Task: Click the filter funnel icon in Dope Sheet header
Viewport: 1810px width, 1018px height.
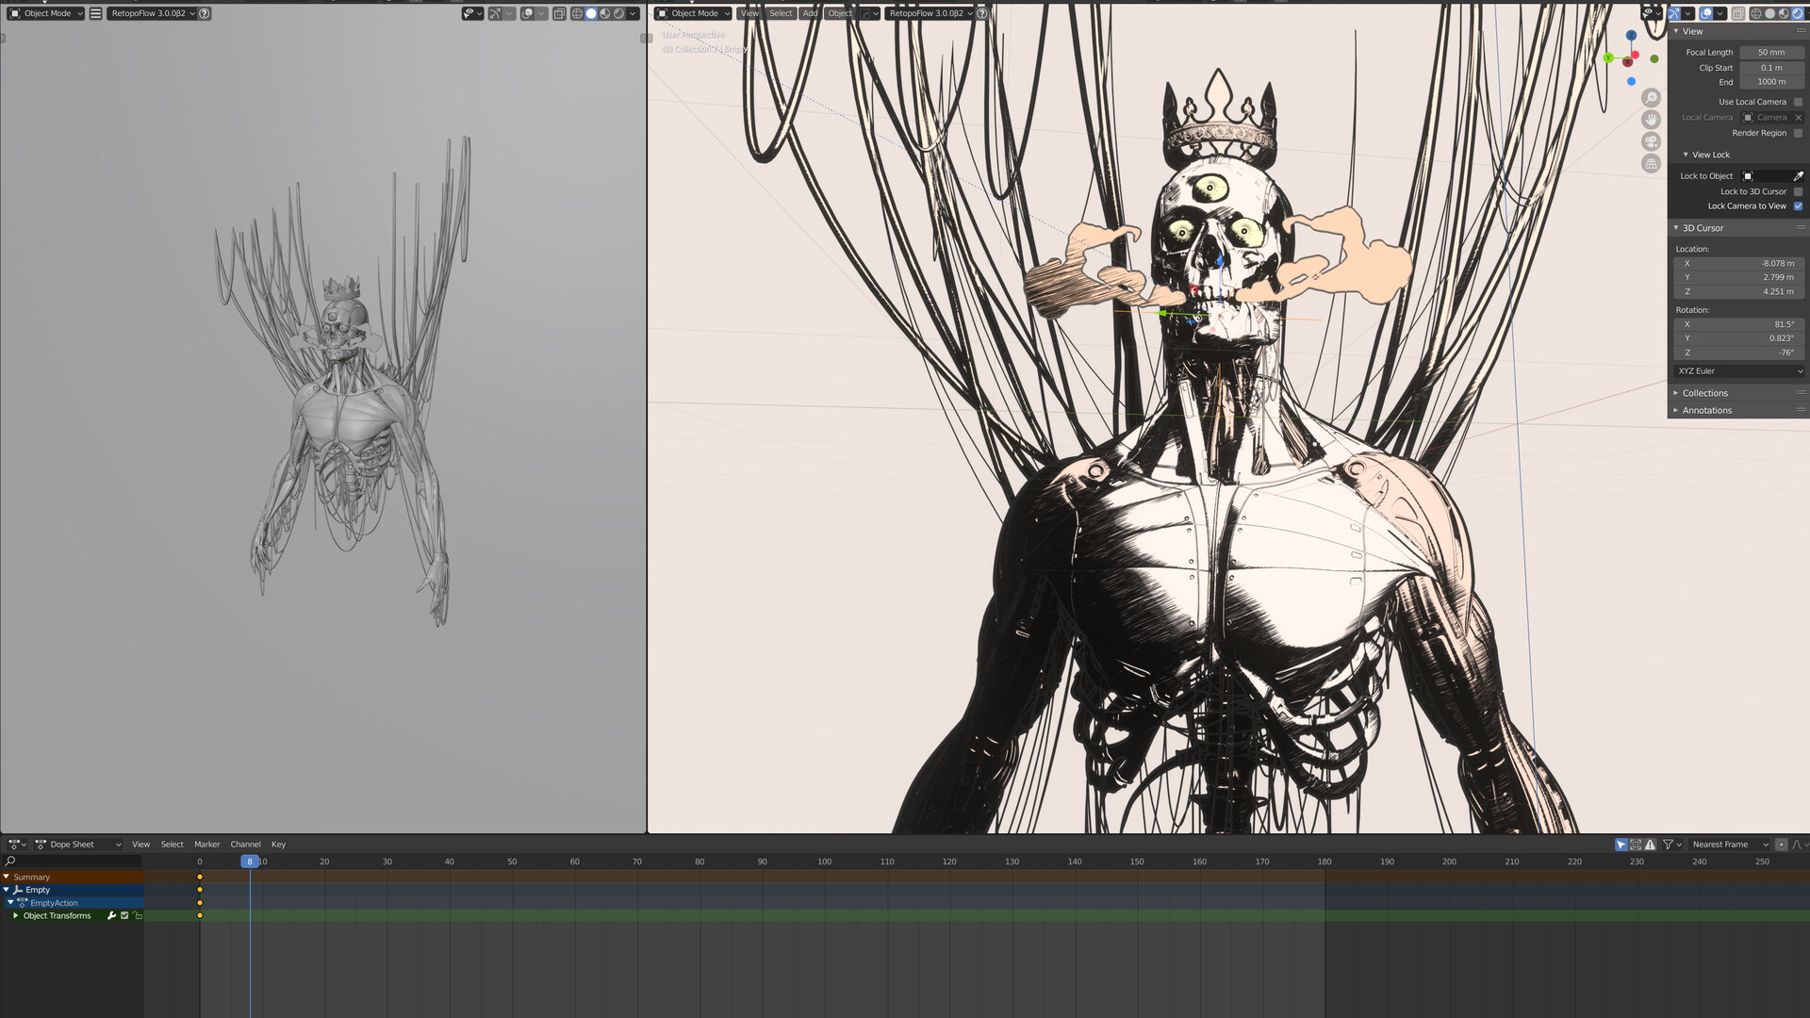Action: point(1669,844)
